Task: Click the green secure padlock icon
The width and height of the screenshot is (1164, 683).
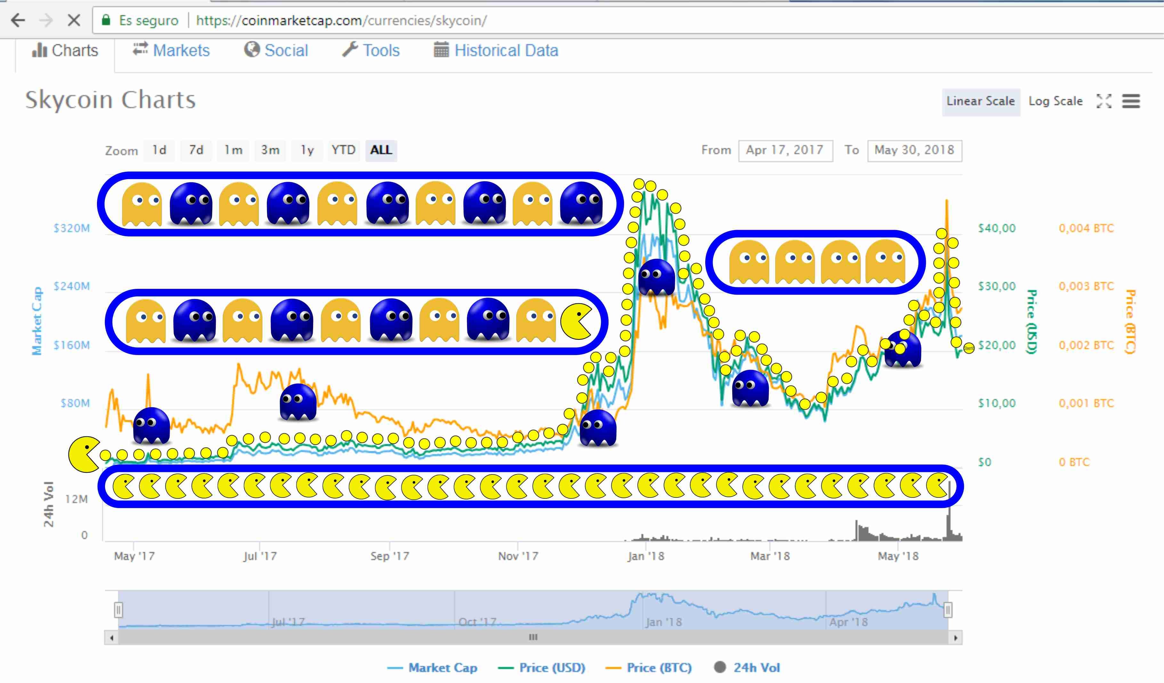Action: click(106, 20)
